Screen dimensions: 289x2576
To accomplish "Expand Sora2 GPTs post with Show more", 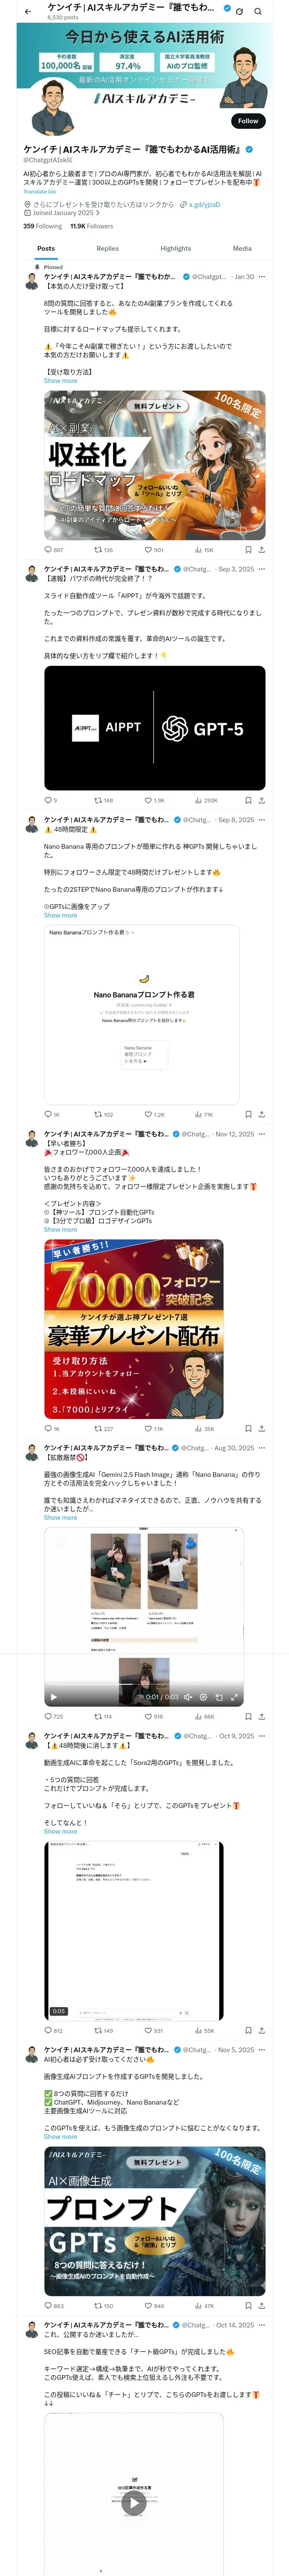I will coord(60,1831).
